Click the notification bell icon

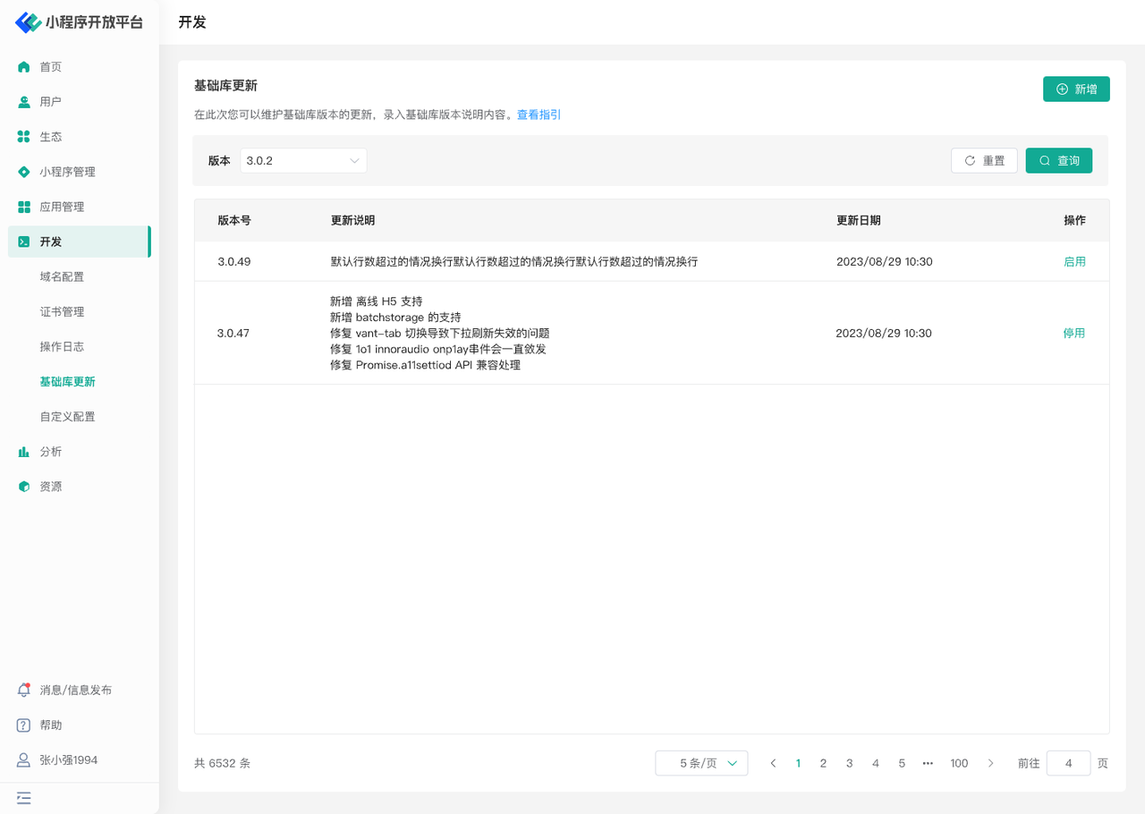pos(24,691)
